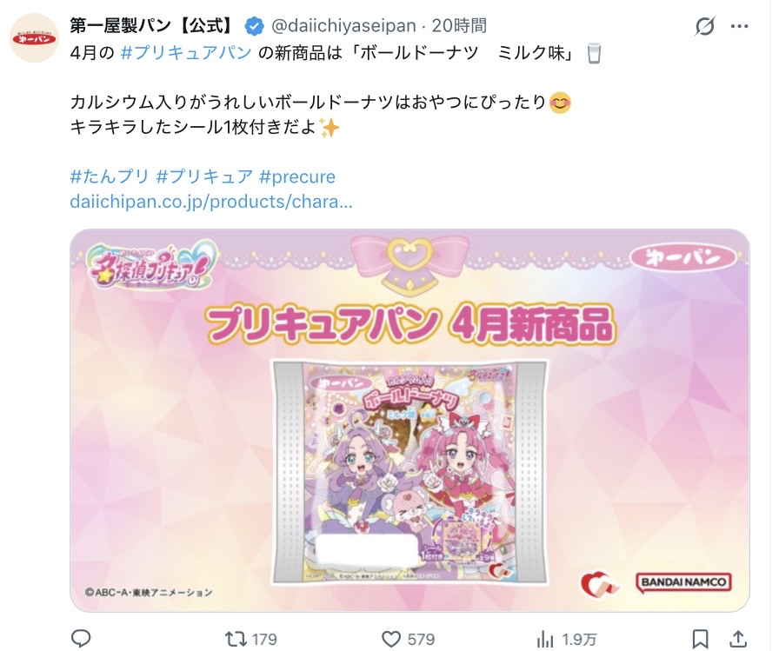Open the reply comment icon

coord(81,639)
